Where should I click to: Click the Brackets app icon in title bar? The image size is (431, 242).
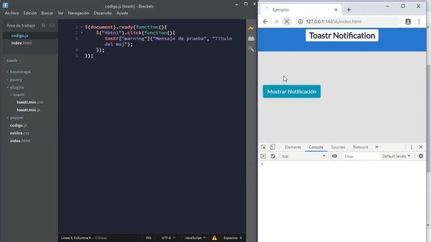pyautogui.click(x=5, y=5)
